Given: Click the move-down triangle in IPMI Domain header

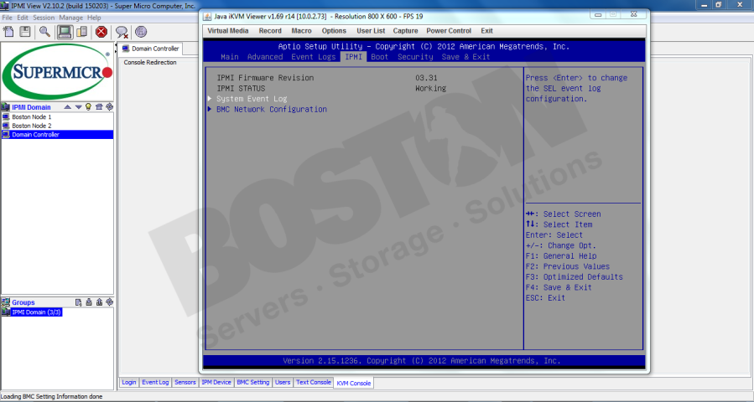Looking at the screenshot, I should click(78, 107).
